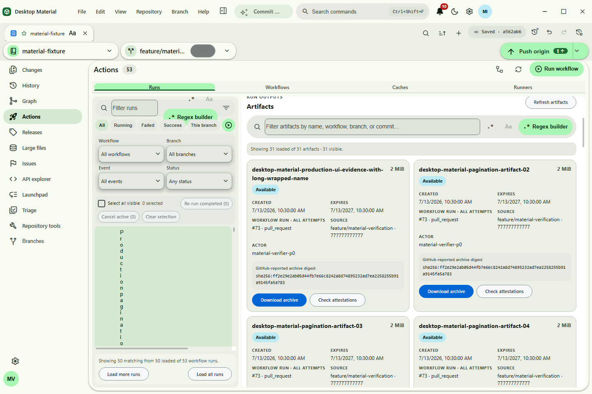This screenshot has width=592, height=394.
Task: Open the history settings clock-gear icon
Action: point(579,32)
